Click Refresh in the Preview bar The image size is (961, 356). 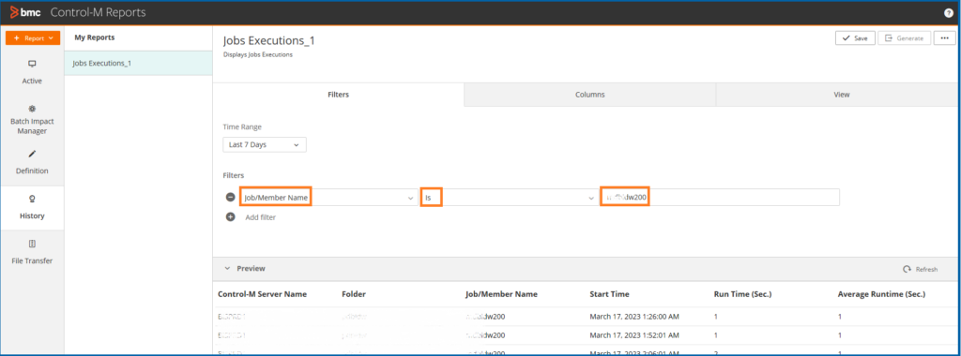pos(920,269)
